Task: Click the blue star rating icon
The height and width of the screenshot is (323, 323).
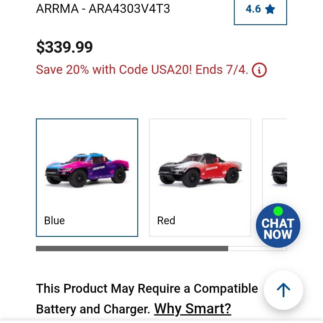Action: click(x=270, y=9)
